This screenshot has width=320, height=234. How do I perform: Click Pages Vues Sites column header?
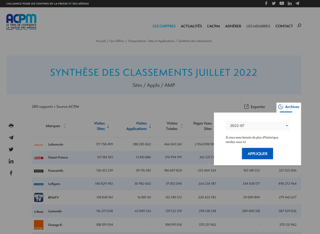(203, 126)
